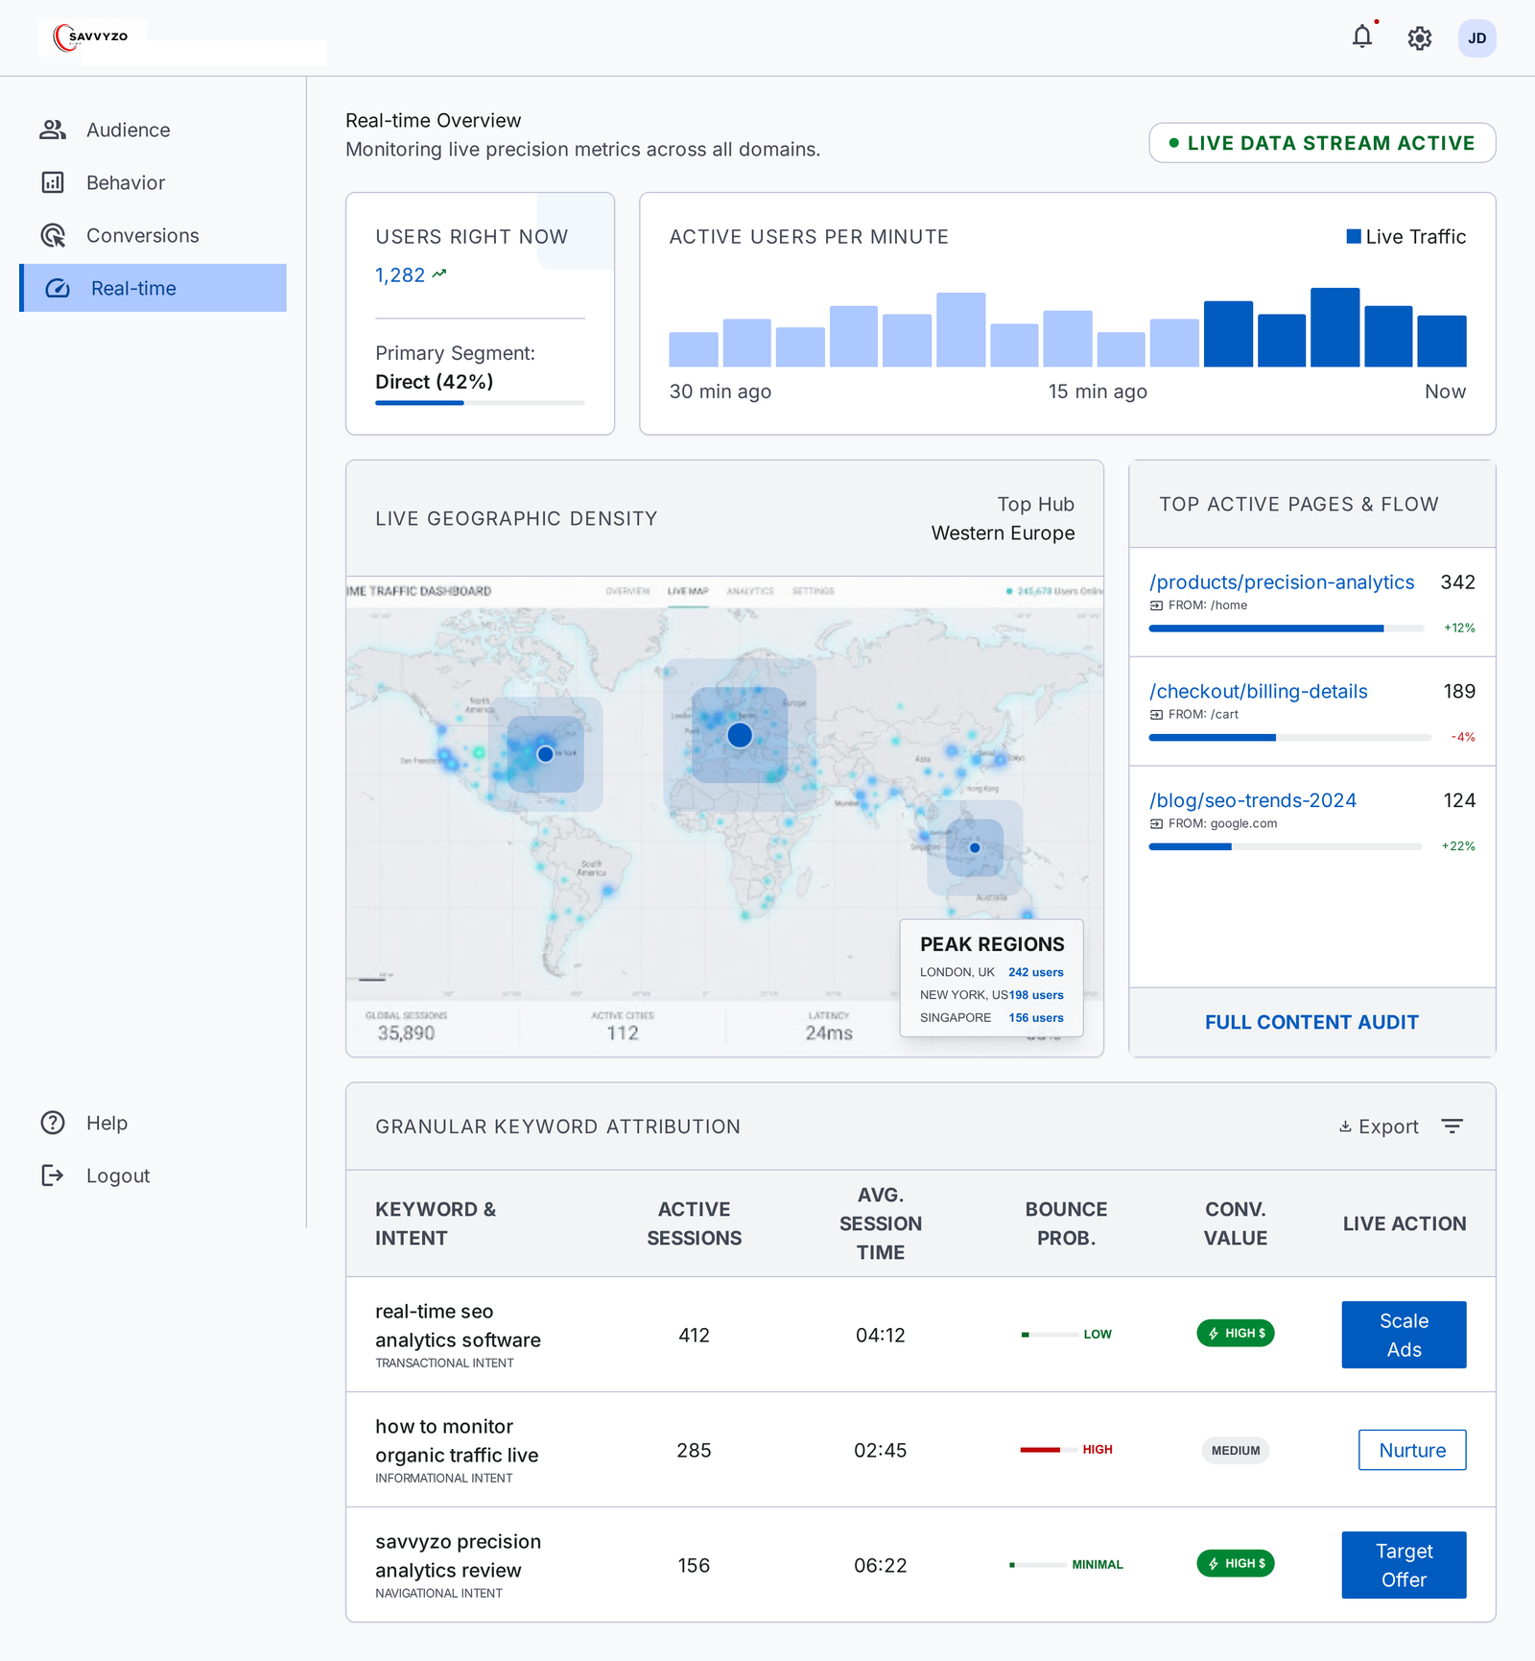Select 'savvyzo precision analytics review' keyword
The width and height of the screenshot is (1535, 1661).
point(459,1556)
